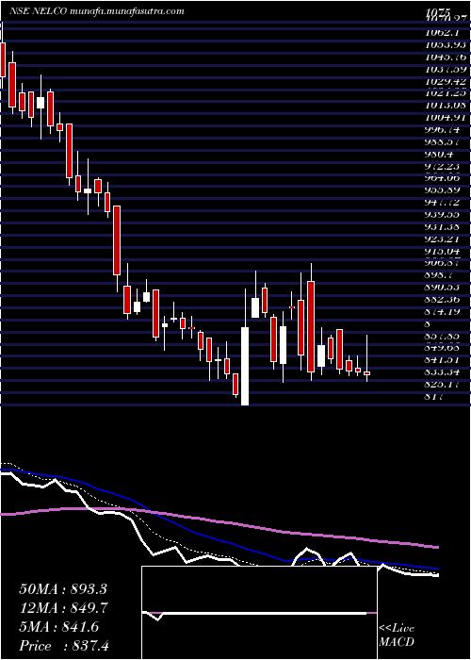Click the 825.17 price axis label
Viewport: 471px width, 660px height.
coord(443,385)
